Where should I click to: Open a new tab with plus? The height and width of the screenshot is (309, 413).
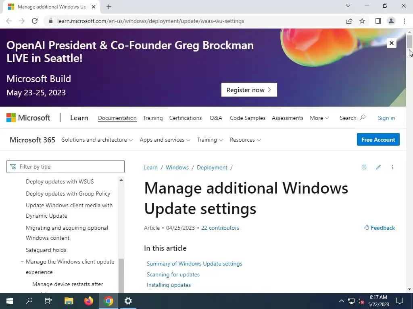click(109, 7)
